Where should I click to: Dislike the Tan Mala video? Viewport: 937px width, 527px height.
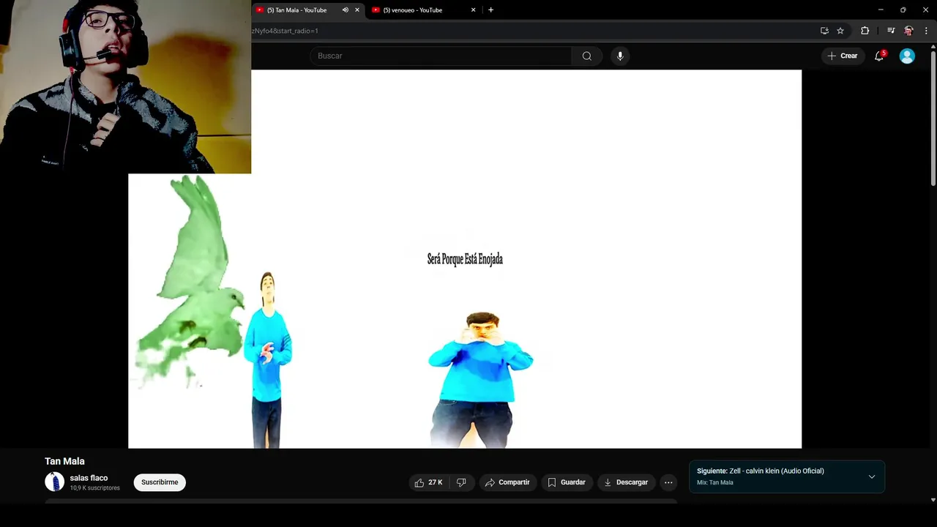[x=461, y=482]
